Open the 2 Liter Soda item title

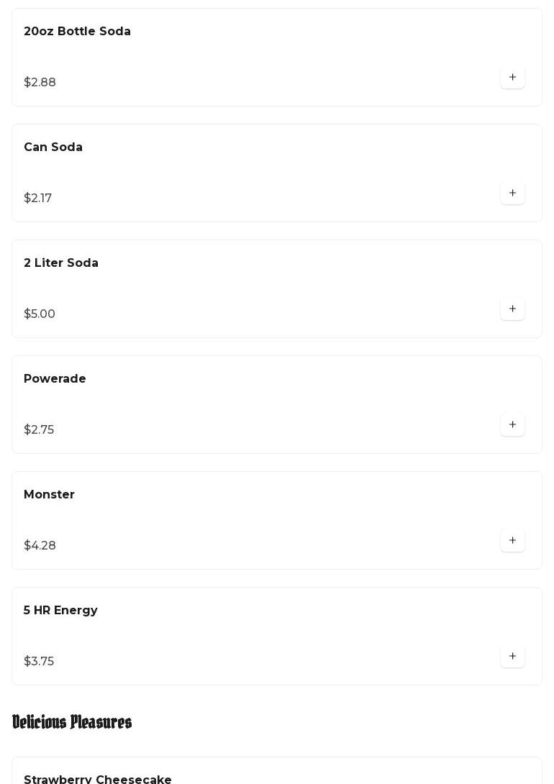click(61, 263)
